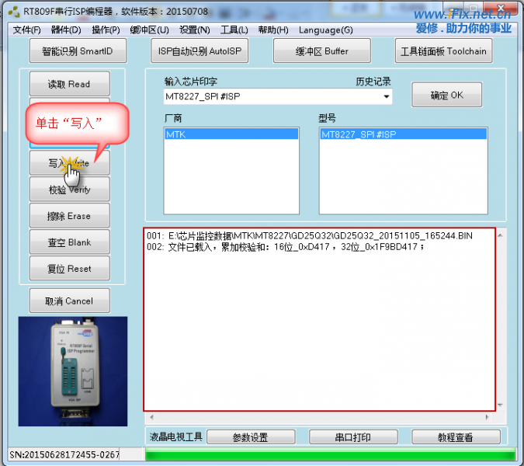Click the 取消 Cancel button
The image size is (524, 466).
[x=69, y=301]
